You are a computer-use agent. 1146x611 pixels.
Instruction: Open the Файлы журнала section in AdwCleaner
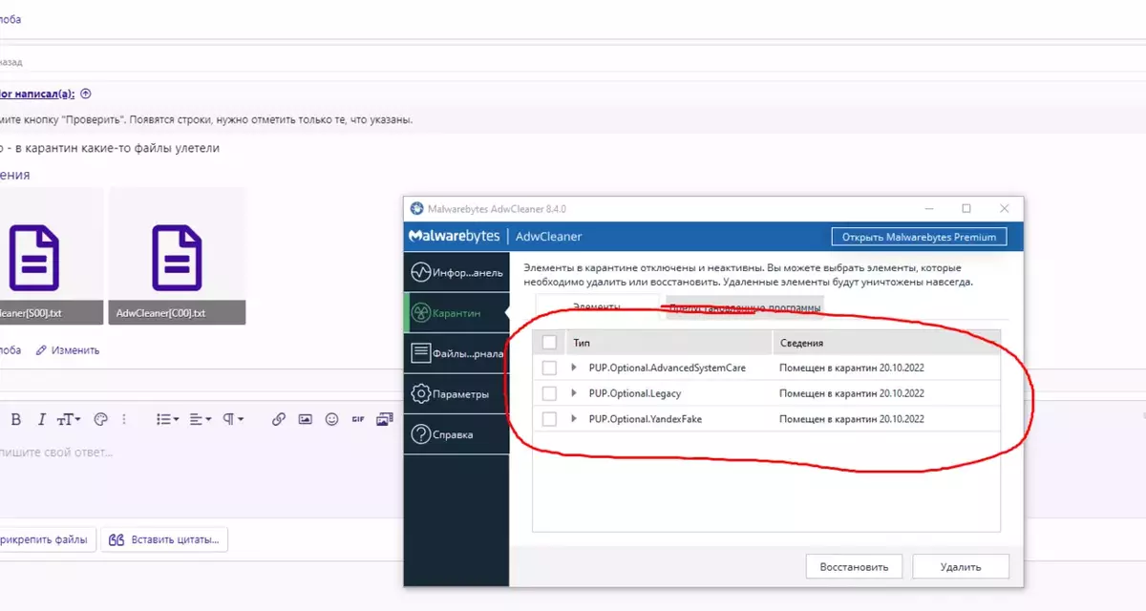pyautogui.click(x=456, y=353)
